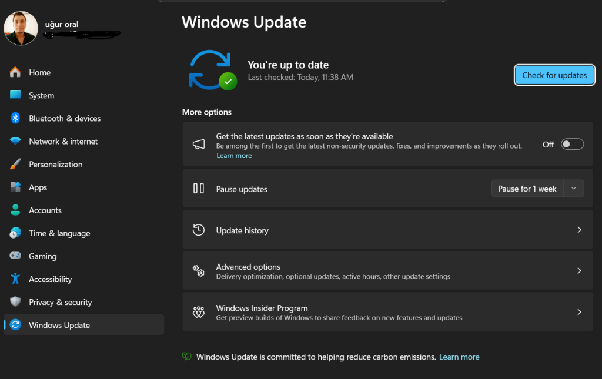Select Windows Update in the sidebar
The width and height of the screenshot is (602, 379).
[x=59, y=324]
